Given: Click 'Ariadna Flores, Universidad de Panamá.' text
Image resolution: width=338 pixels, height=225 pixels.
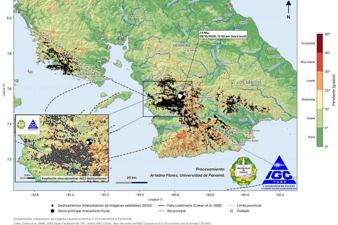Looking at the screenshot, I should pos(188,175).
